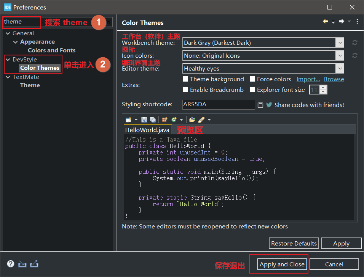Click the Cancel button
The height and width of the screenshot is (277, 364).
pos(334,264)
